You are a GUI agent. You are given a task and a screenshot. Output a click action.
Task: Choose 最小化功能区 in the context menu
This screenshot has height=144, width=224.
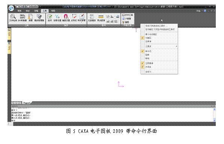[x=159, y=34]
